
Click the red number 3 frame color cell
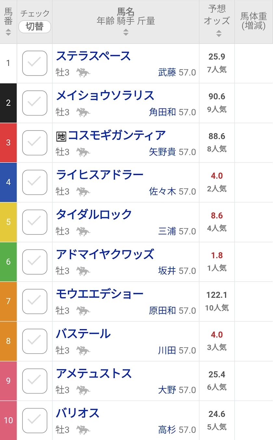(8, 143)
